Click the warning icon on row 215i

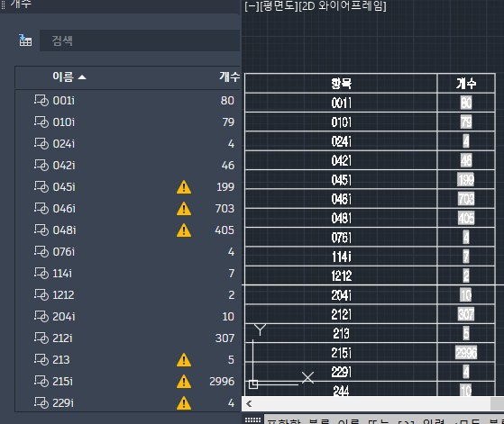tap(184, 382)
